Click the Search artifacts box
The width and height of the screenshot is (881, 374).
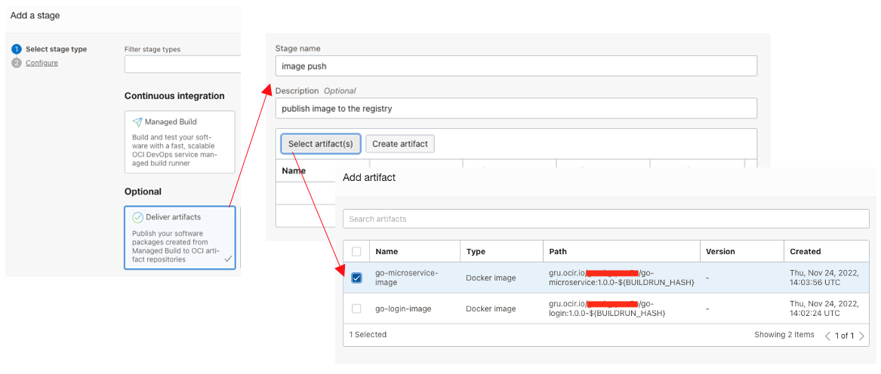tap(606, 219)
